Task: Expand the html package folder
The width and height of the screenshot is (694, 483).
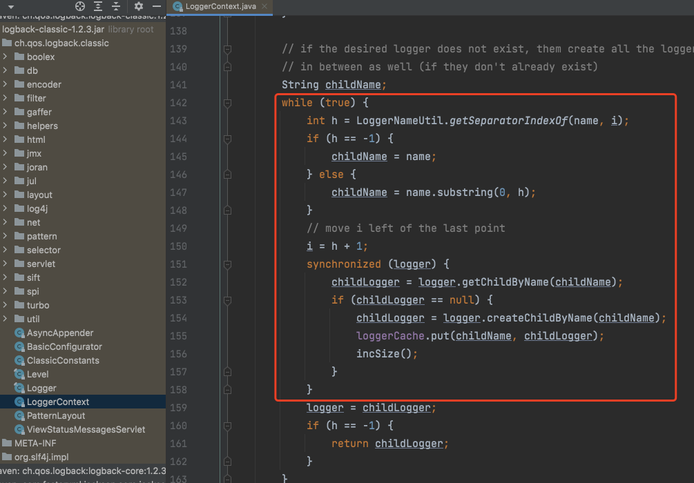Action: (5, 139)
